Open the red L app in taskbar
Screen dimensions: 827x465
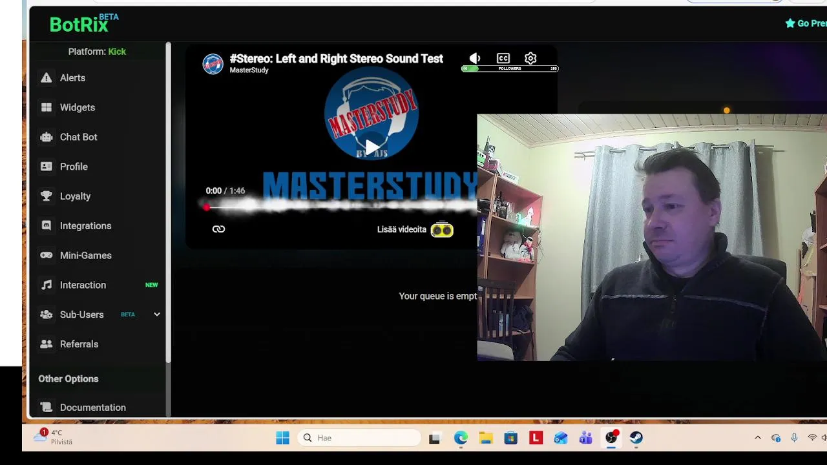click(536, 438)
